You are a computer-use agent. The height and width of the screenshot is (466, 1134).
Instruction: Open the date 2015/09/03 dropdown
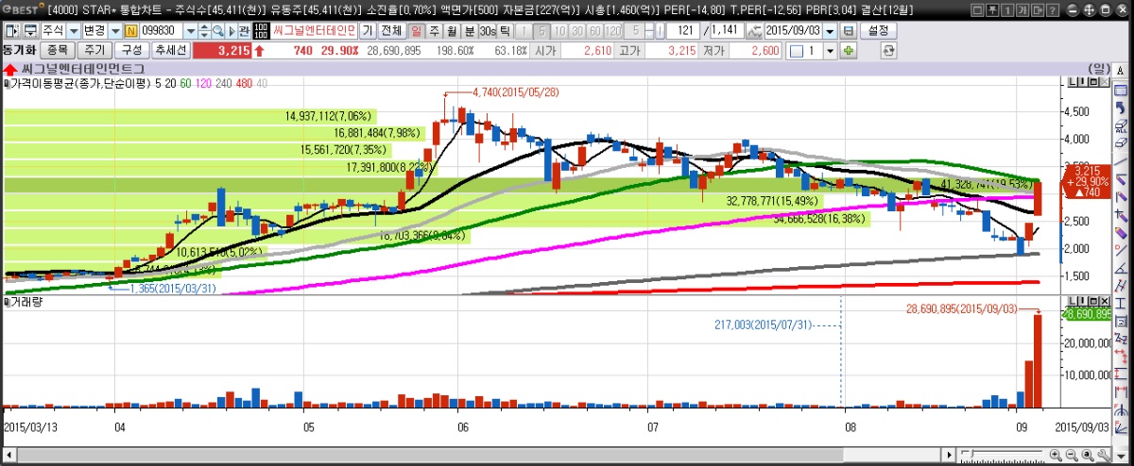point(830,30)
